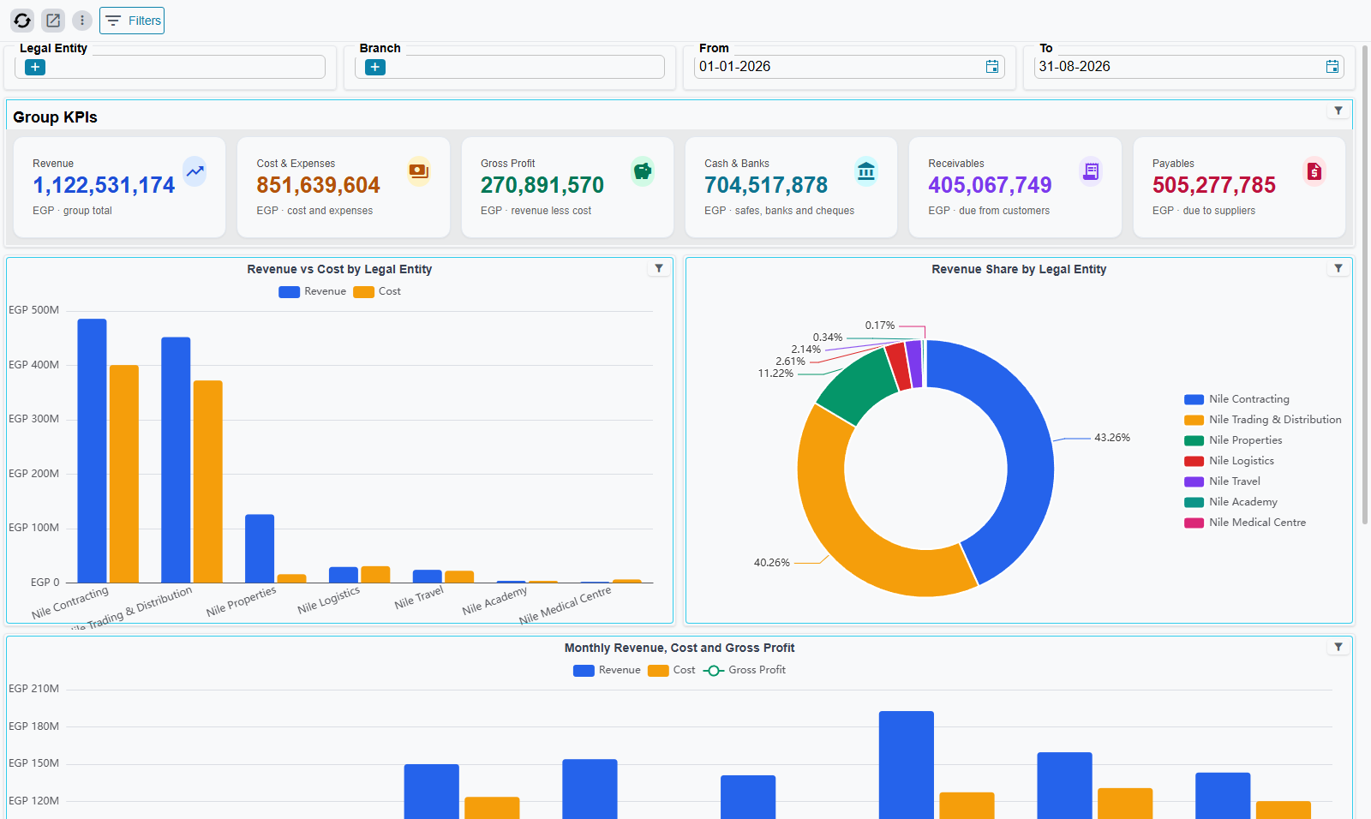Open the From date calendar picker

[x=992, y=67]
